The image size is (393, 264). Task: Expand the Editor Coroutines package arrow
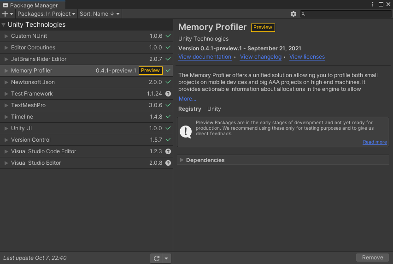(x=6, y=48)
